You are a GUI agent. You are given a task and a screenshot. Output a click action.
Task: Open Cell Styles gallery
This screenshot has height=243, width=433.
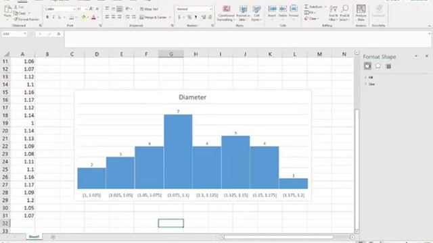[256, 13]
